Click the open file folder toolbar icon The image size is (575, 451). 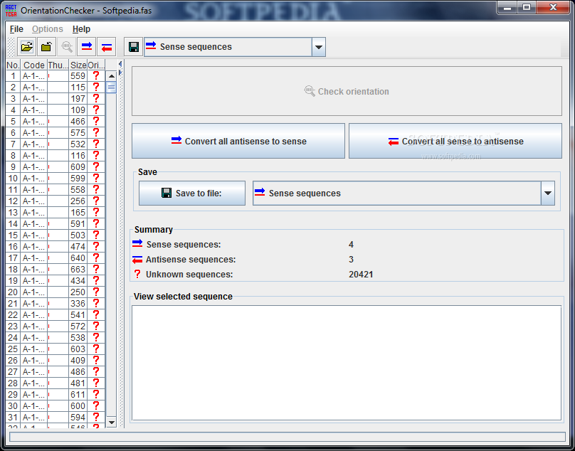27,47
